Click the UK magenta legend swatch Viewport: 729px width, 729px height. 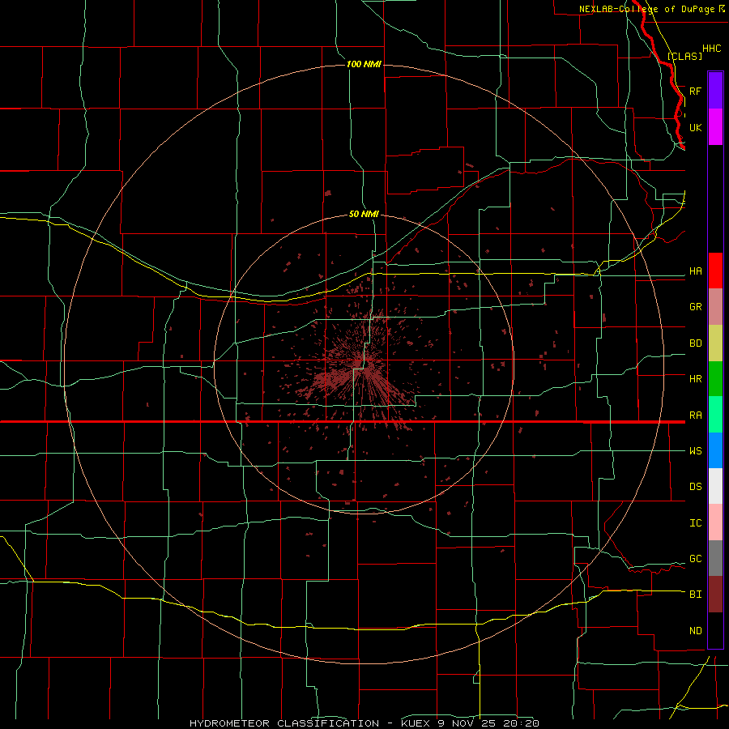[715, 127]
